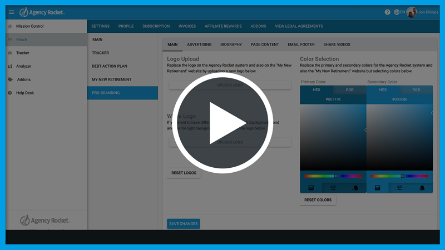Pick a shade in Secondary Color canvas
The width and height of the screenshot is (445, 250).
tap(399, 137)
